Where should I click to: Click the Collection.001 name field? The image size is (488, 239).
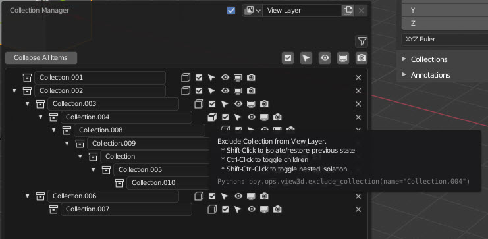point(100,78)
